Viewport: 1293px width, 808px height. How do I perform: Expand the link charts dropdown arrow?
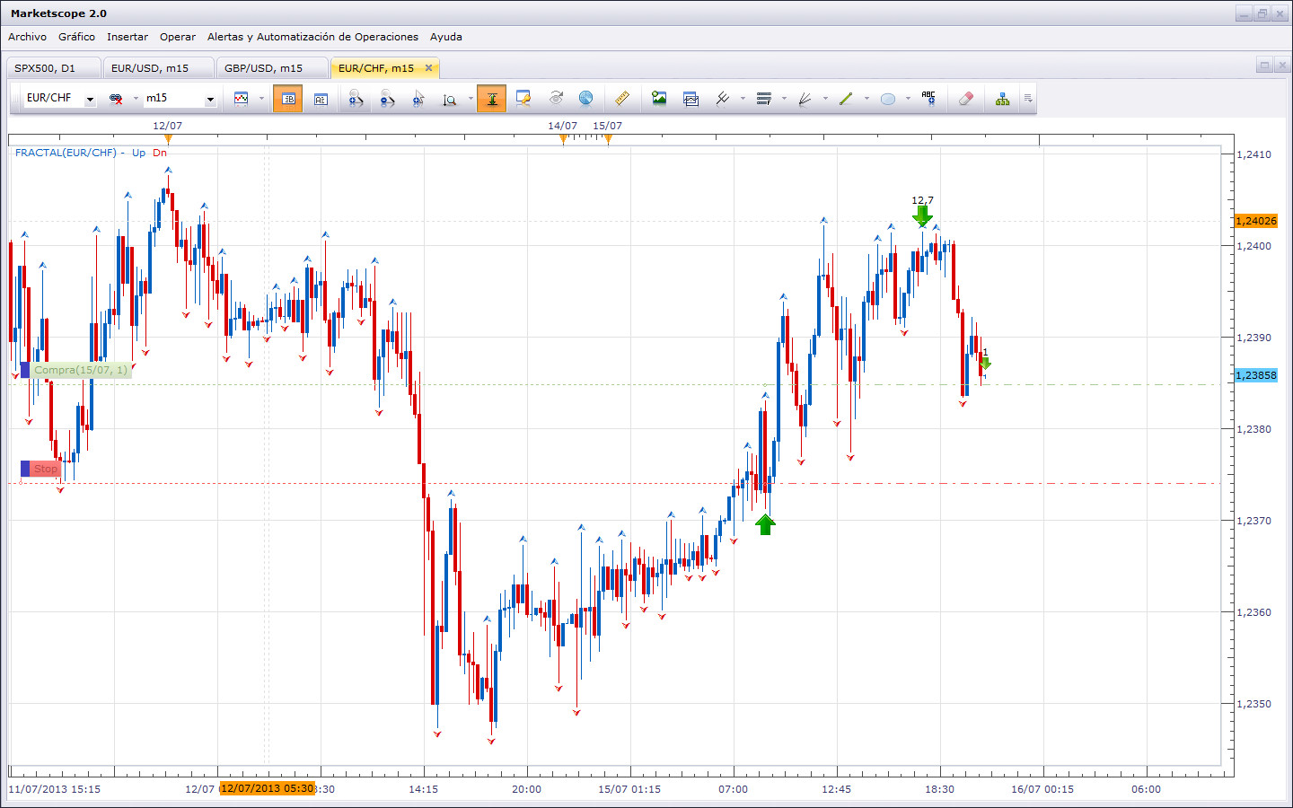[136, 99]
